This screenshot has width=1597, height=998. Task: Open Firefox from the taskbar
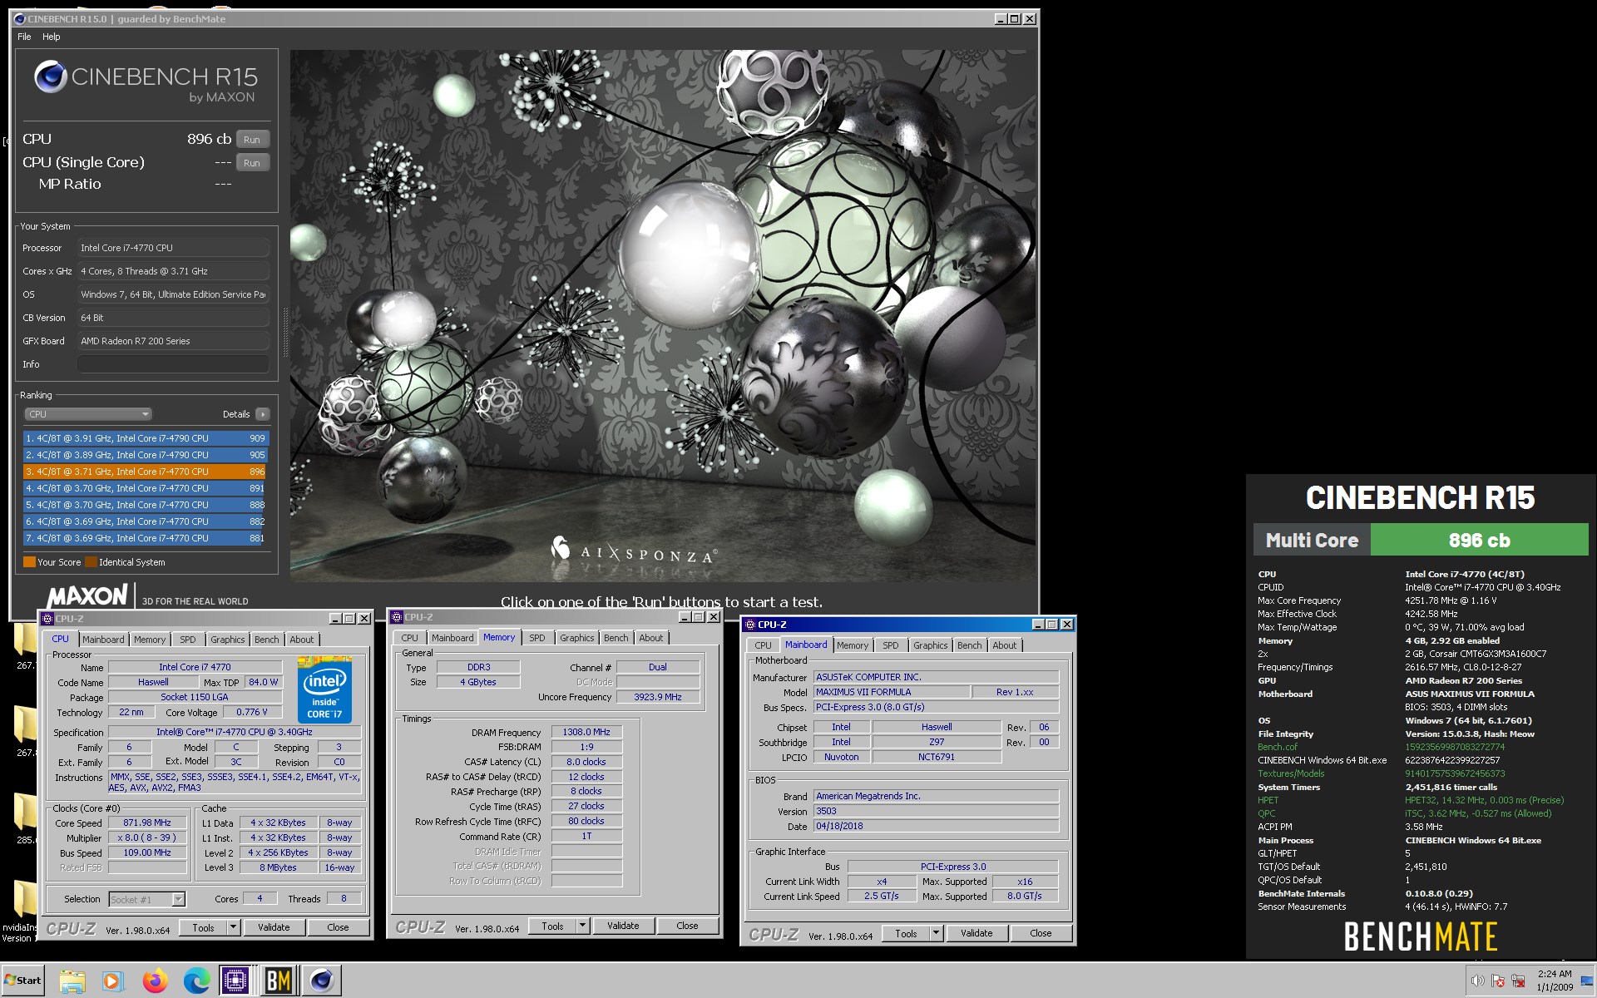[x=155, y=981]
